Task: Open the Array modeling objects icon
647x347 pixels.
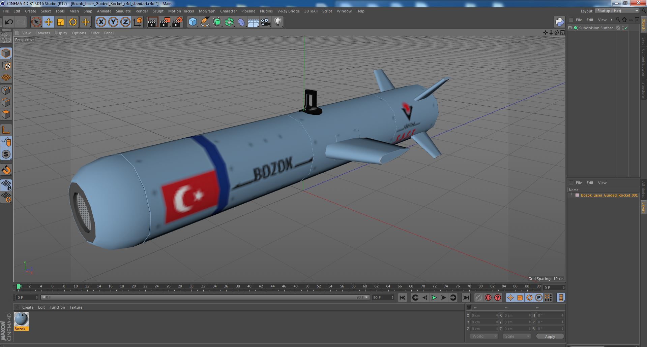Action: [229, 22]
